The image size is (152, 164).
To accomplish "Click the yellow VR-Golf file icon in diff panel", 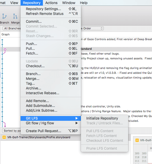I will (137, 140).
